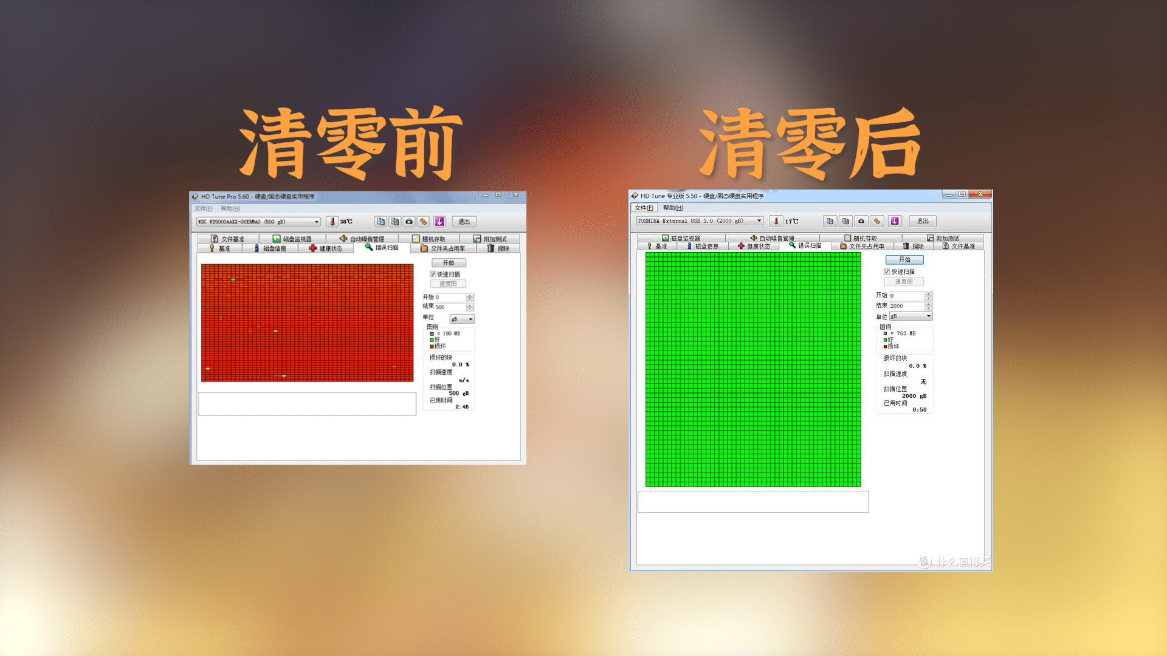Open 帮助(H) menu in HD Tune 专业版 5.50
The image size is (1167, 656).
coord(673,208)
